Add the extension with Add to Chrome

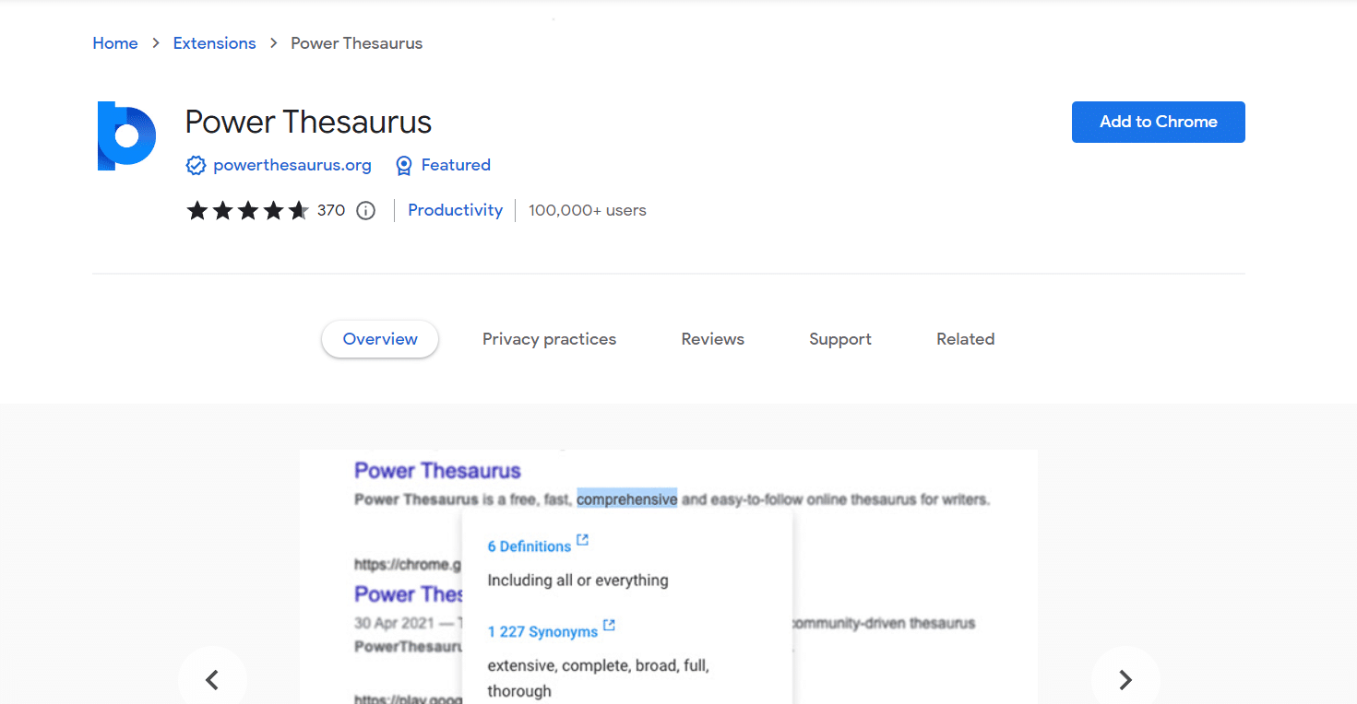tap(1159, 122)
